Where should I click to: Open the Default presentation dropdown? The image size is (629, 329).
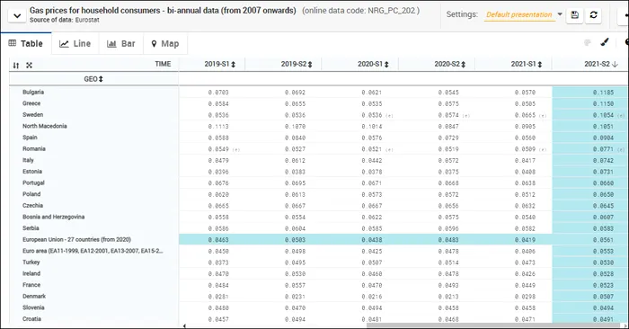(523, 15)
